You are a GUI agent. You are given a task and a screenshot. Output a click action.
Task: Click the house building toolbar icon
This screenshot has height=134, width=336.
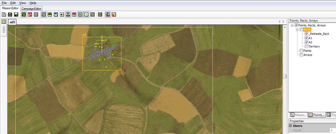coord(56,15)
